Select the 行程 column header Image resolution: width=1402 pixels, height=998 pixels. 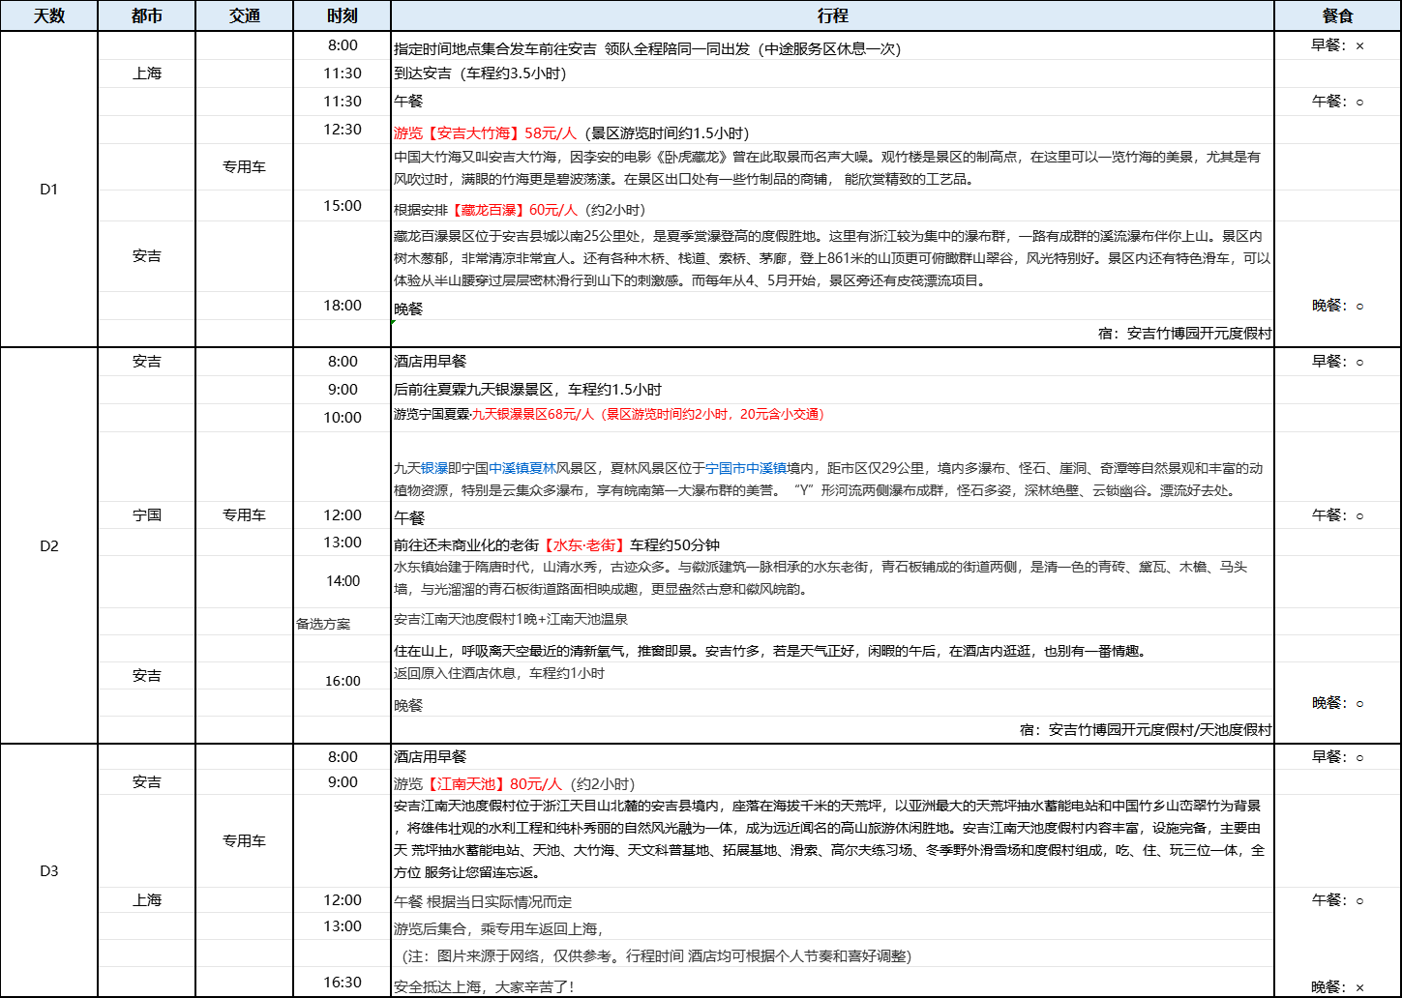coord(832,16)
